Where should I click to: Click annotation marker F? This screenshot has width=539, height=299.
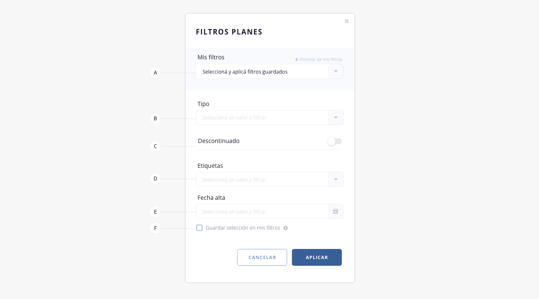[155, 228]
